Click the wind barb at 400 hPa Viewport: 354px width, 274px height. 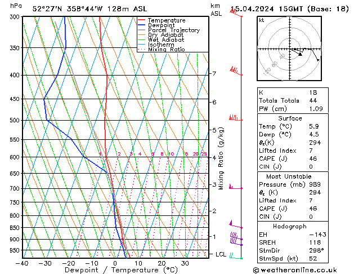coord(236,71)
